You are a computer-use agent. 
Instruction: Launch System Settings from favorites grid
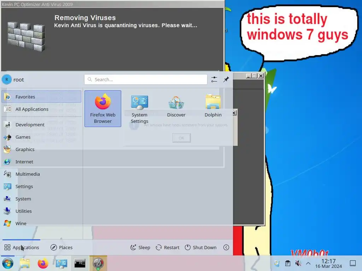[139, 109]
